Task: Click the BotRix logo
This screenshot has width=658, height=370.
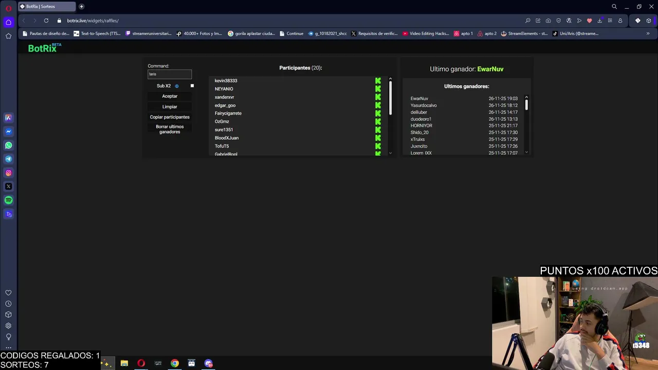Action: [44, 48]
